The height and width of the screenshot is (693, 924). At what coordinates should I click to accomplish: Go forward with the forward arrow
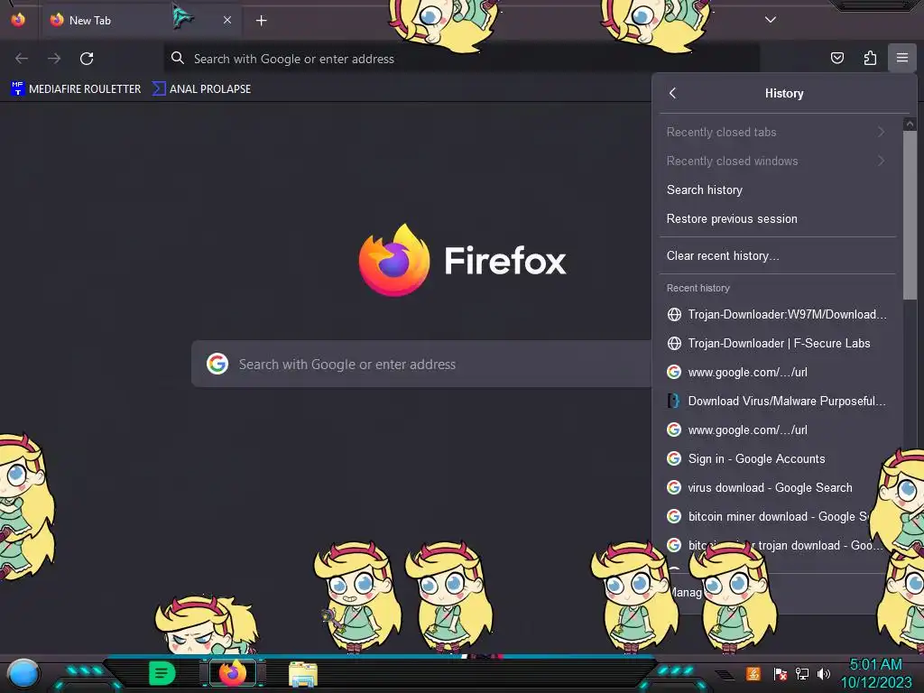[54, 59]
